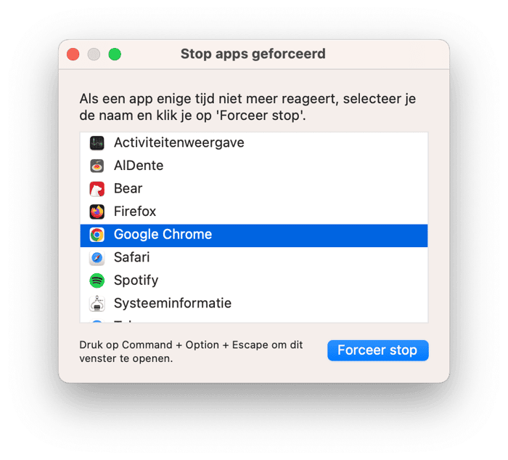Click the Firefox app icon
508x460 pixels.
click(97, 212)
